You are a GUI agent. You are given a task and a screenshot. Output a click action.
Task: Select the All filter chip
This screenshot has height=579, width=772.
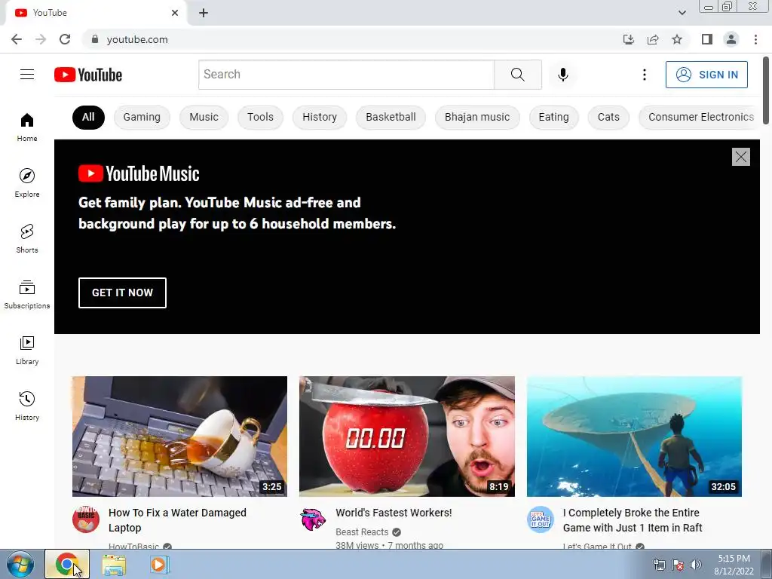pos(88,117)
